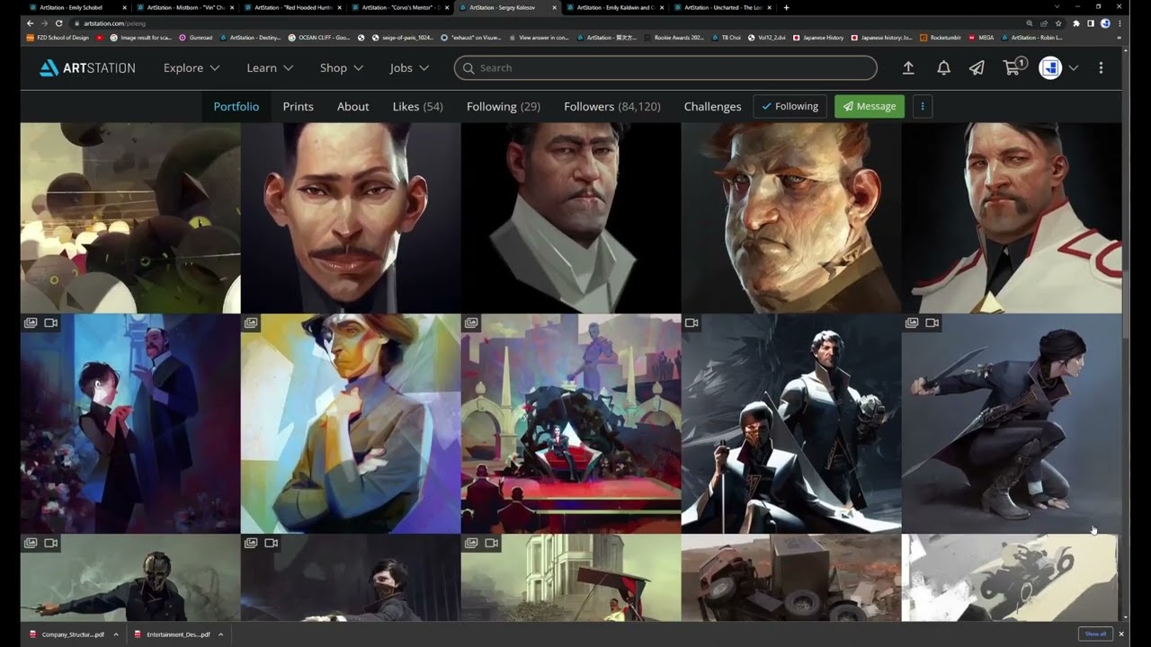The width and height of the screenshot is (1151, 647).
Task: Expand the Shop menu
Action: coord(342,67)
